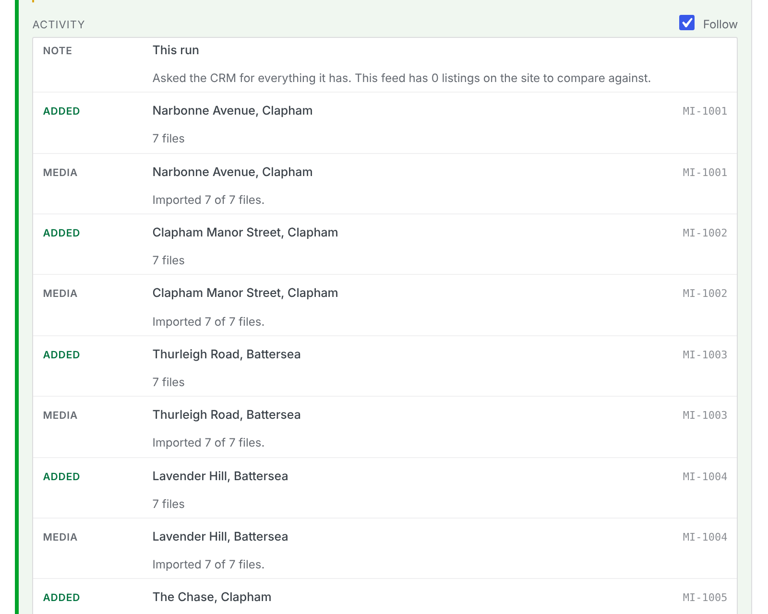The height and width of the screenshot is (614, 768).
Task: Select "Thurleigh Road, Battersea" in its ADDED row
Action: pyautogui.click(x=227, y=354)
